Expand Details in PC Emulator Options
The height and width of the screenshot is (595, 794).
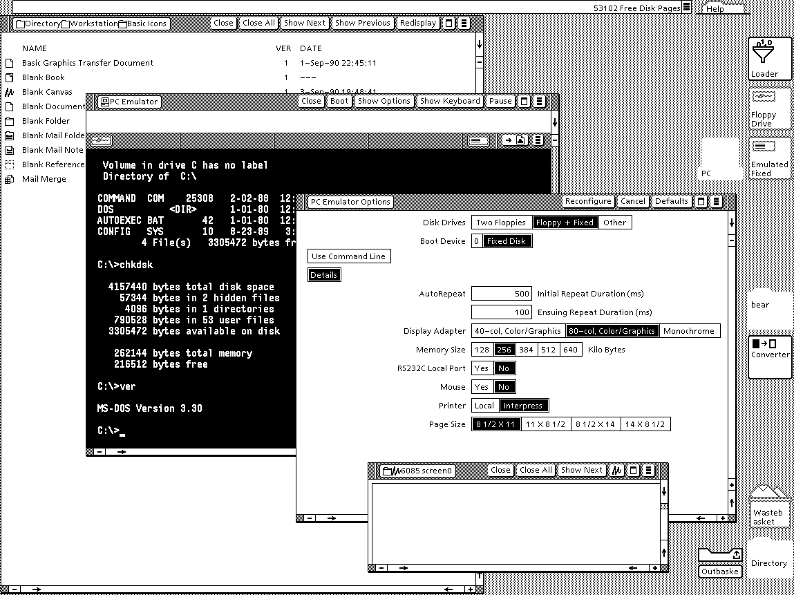[x=323, y=274]
